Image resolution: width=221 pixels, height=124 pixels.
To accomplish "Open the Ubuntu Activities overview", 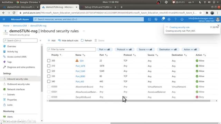I will [7, 2].
